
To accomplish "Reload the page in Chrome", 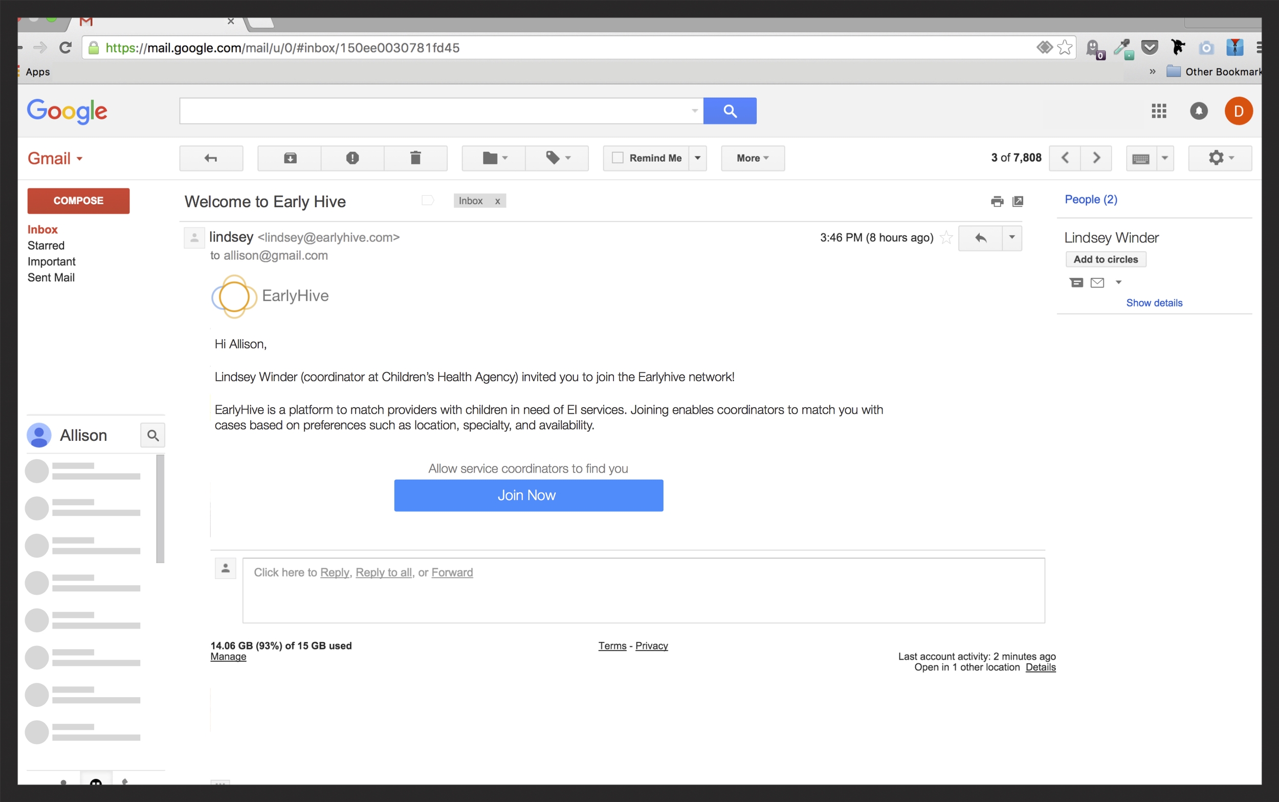I will point(65,48).
